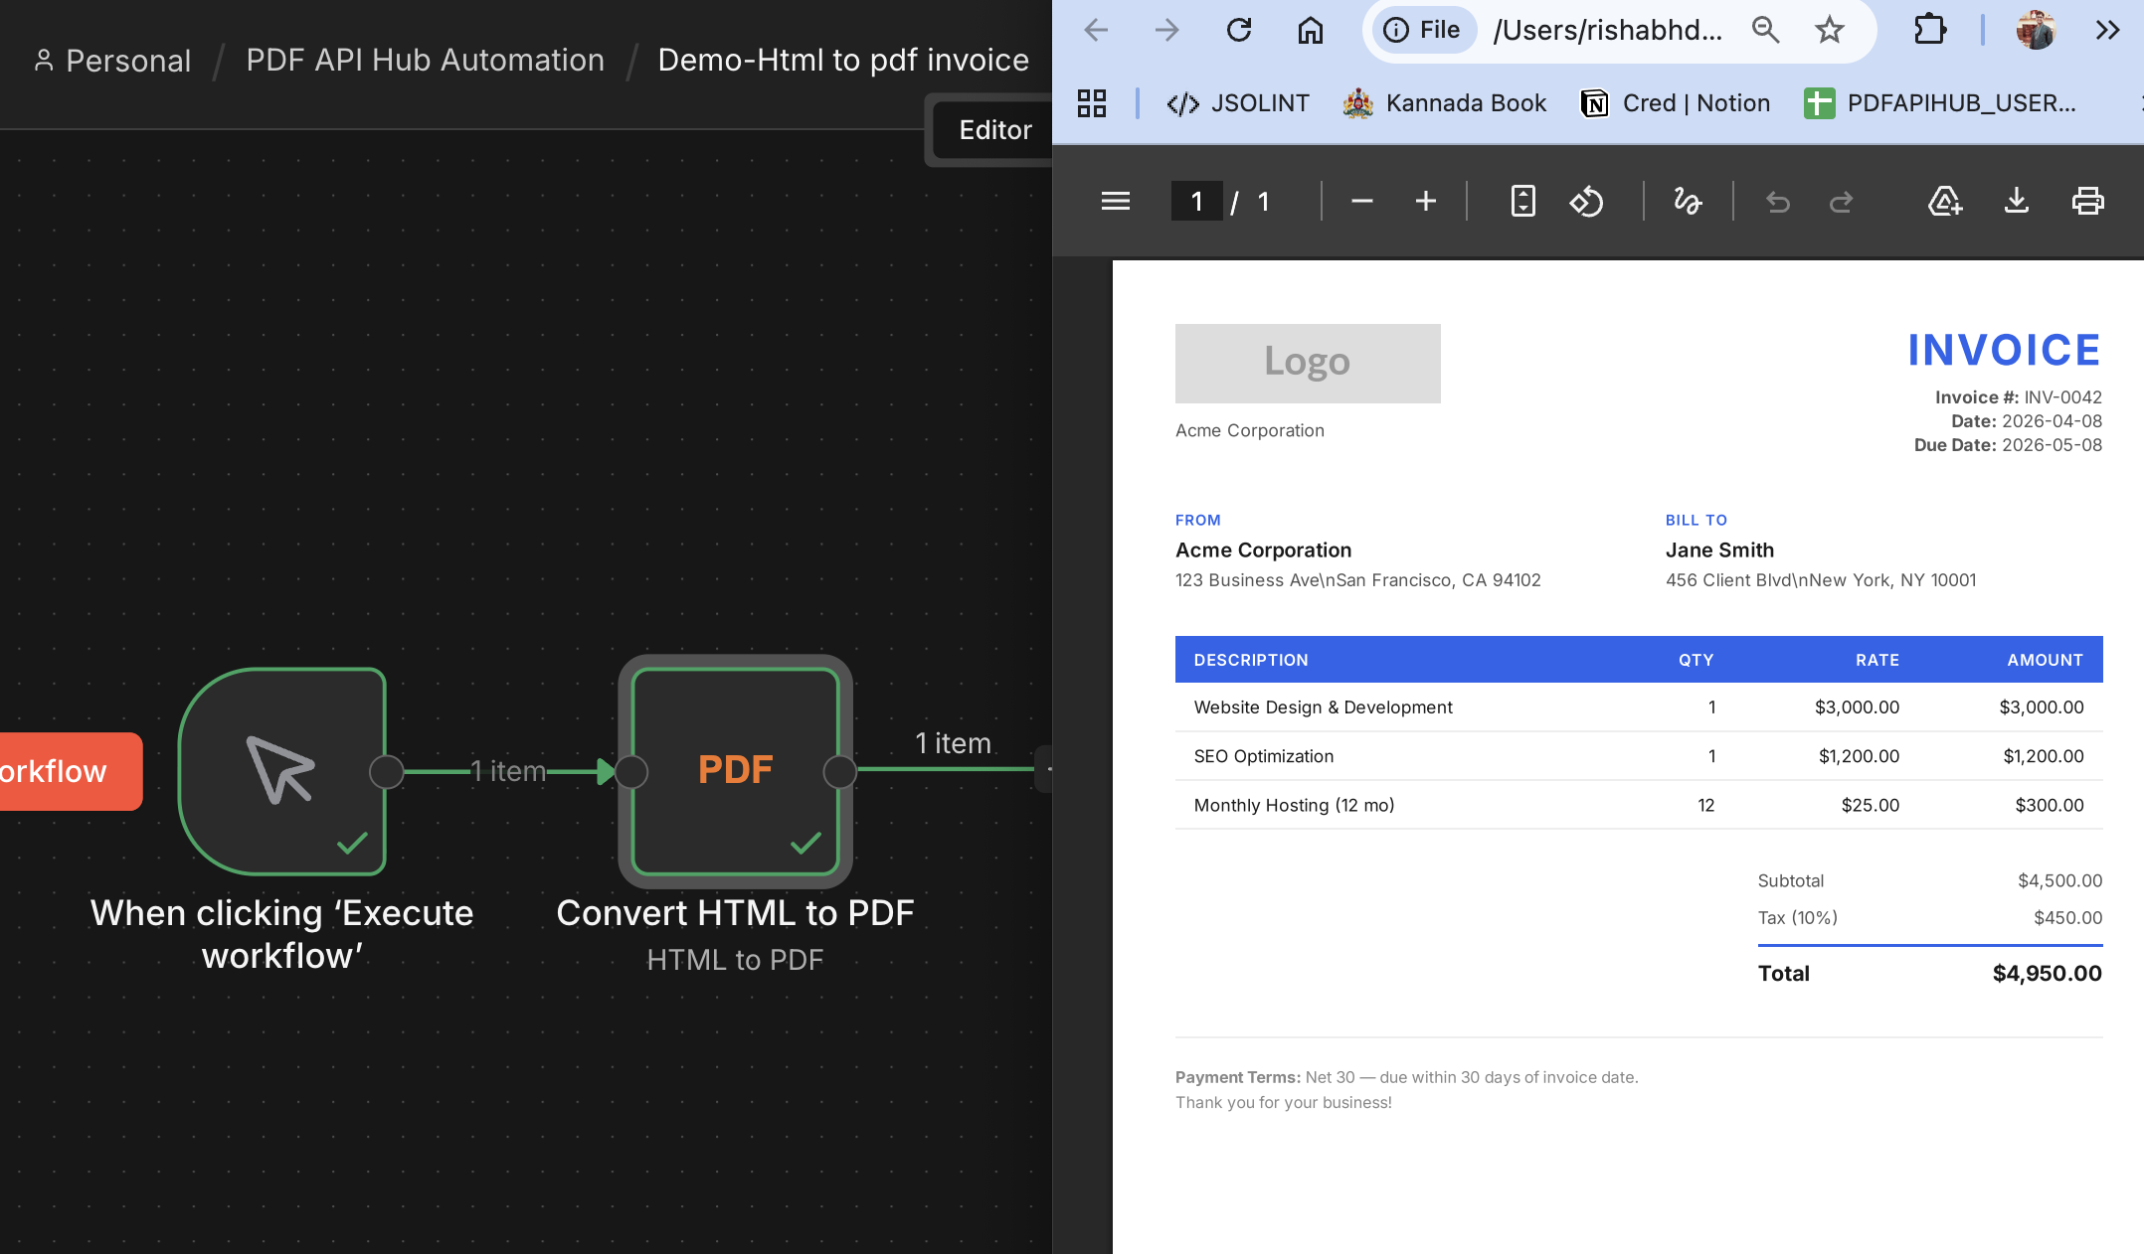Open the Editor tab
Viewport: 2144px width, 1254px height.
[x=994, y=130]
